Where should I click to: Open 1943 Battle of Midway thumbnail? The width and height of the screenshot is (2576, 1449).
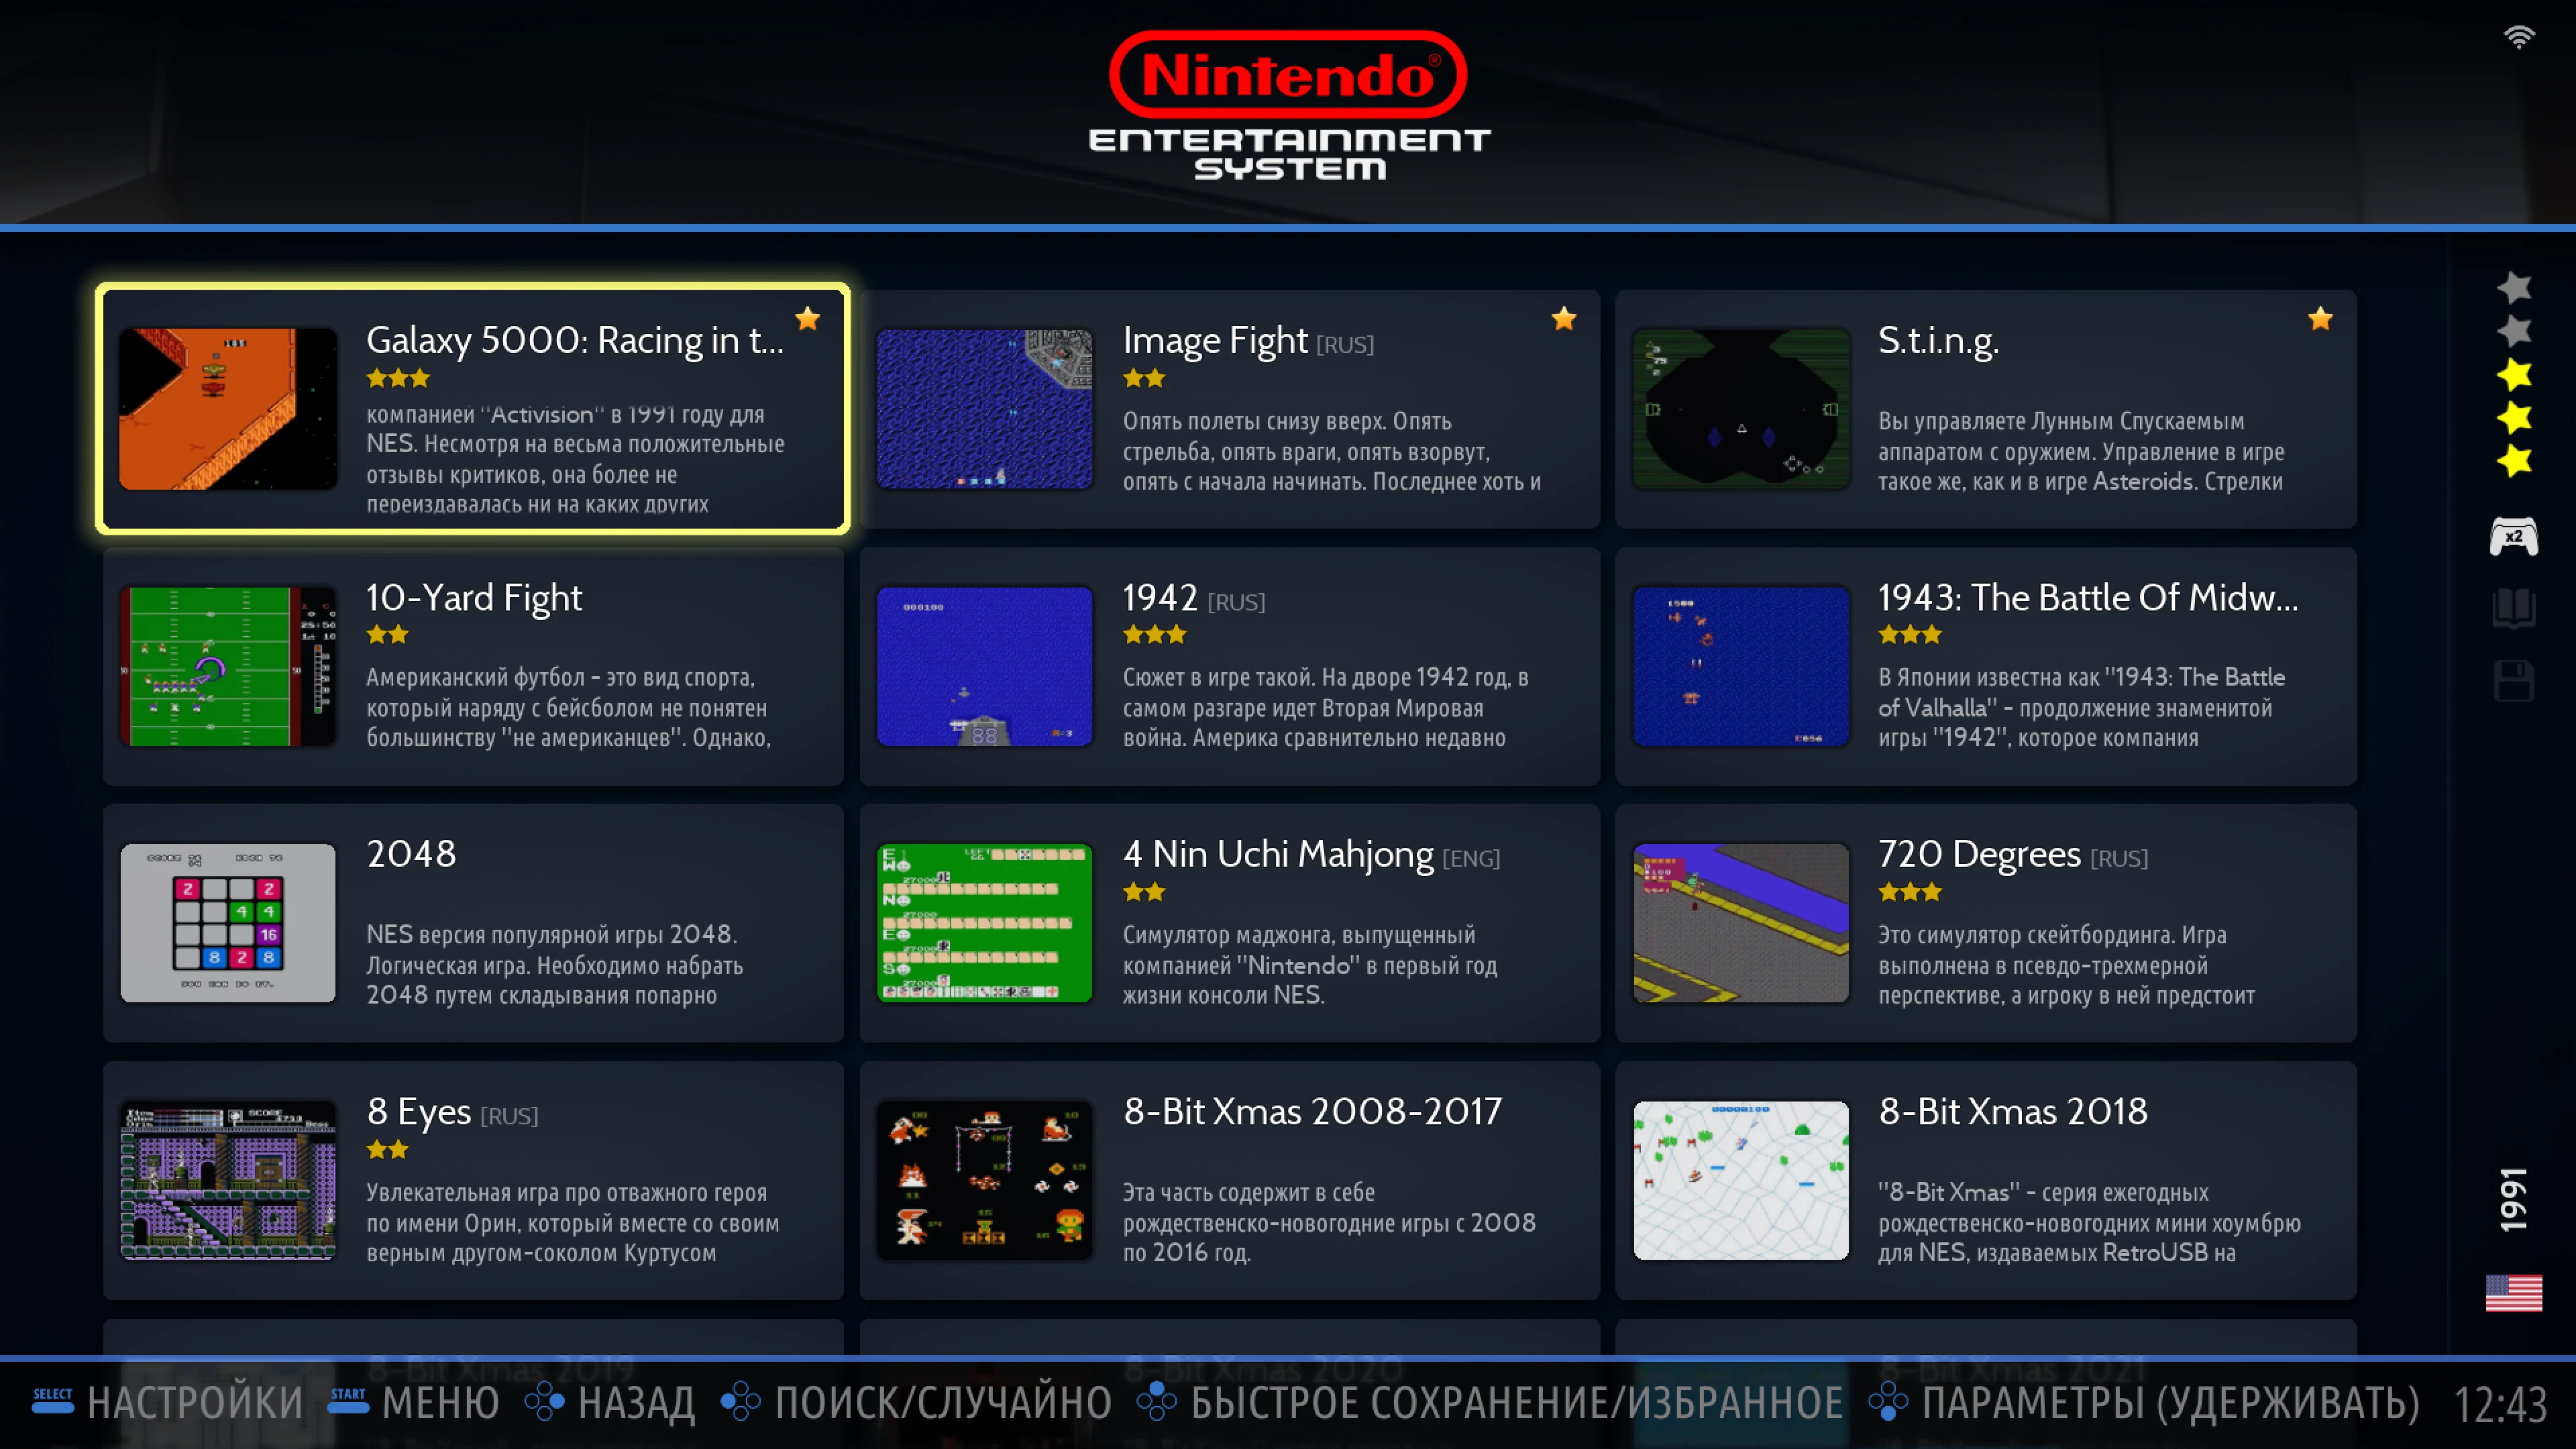coord(1741,666)
